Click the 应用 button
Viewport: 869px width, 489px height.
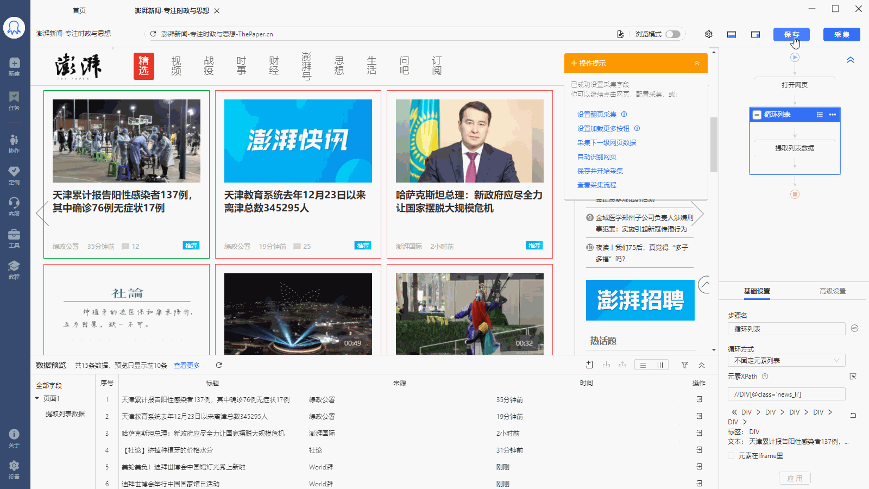[795, 478]
